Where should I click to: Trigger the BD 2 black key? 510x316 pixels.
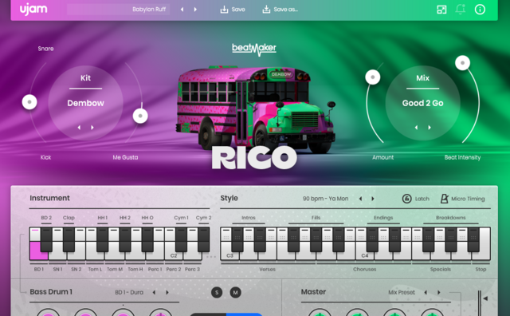coord(46,239)
